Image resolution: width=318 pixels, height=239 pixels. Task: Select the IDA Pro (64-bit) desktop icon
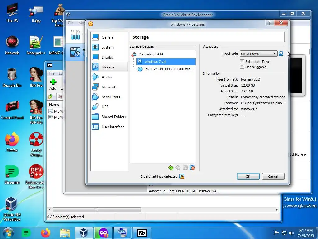pos(36,112)
